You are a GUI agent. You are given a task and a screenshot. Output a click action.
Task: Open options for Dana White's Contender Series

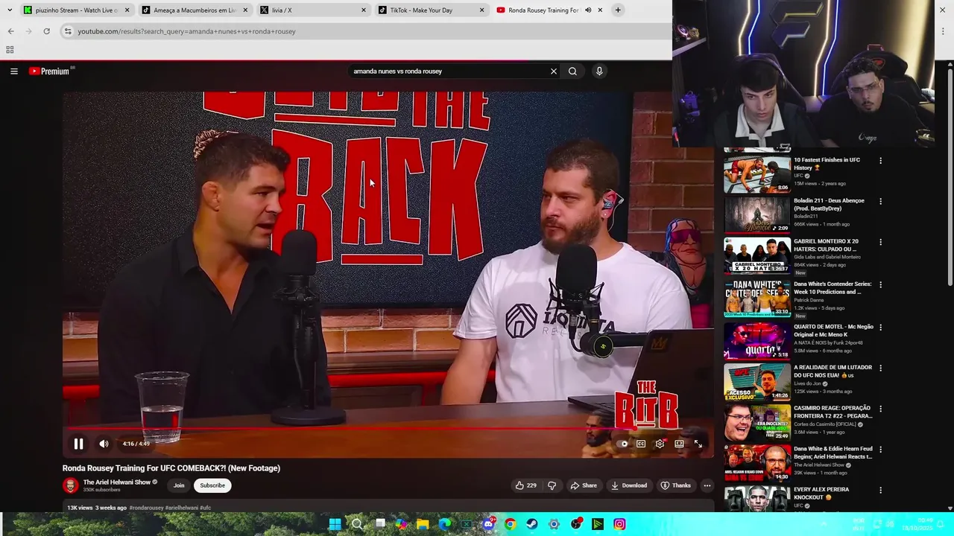(880, 285)
